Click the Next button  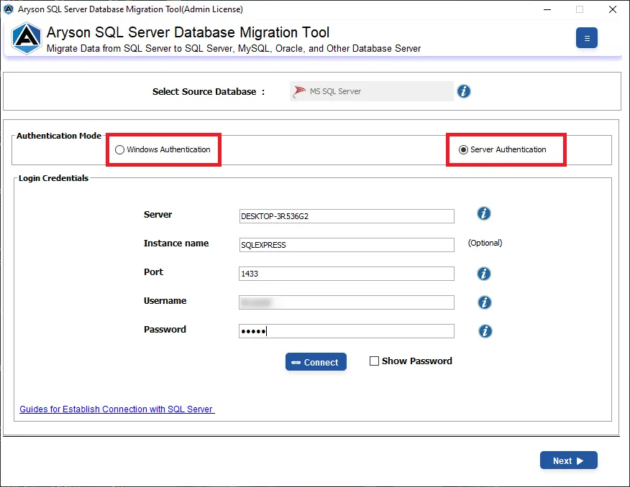569,460
